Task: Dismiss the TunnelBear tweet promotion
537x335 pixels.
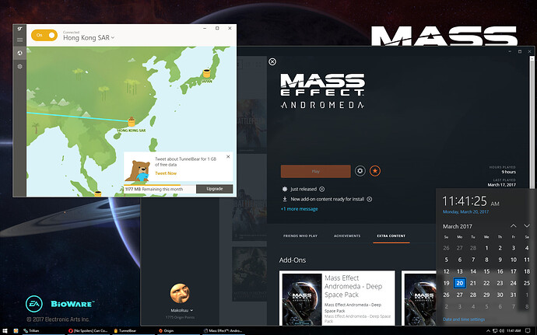Action: pos(228,157)
